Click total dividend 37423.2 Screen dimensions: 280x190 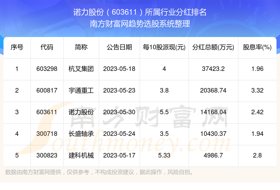pyautogui.click(x=213, y=69)
